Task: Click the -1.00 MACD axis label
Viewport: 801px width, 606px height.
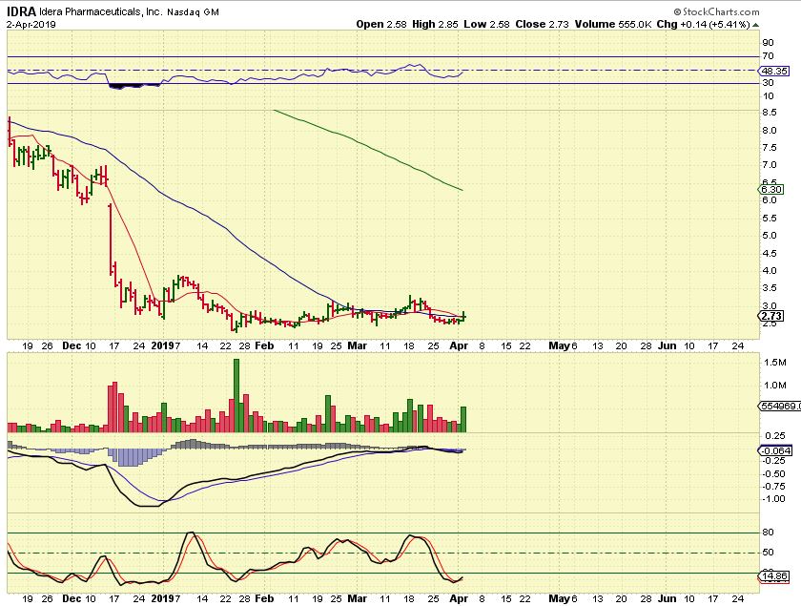Action: 774,498
